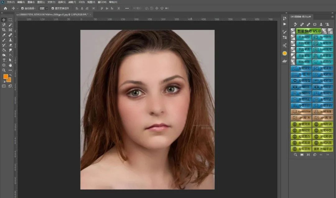The width and height of the screenshot is (336, 198).
Task: Select the Crop tool in toolbox
Action: click(x=4, y=30)
